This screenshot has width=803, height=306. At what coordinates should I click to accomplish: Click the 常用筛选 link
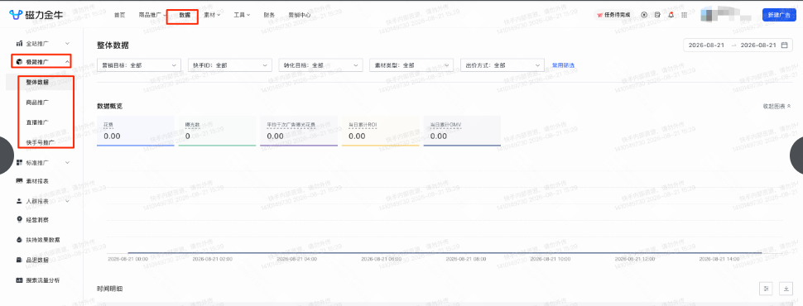tap(563, 65)
